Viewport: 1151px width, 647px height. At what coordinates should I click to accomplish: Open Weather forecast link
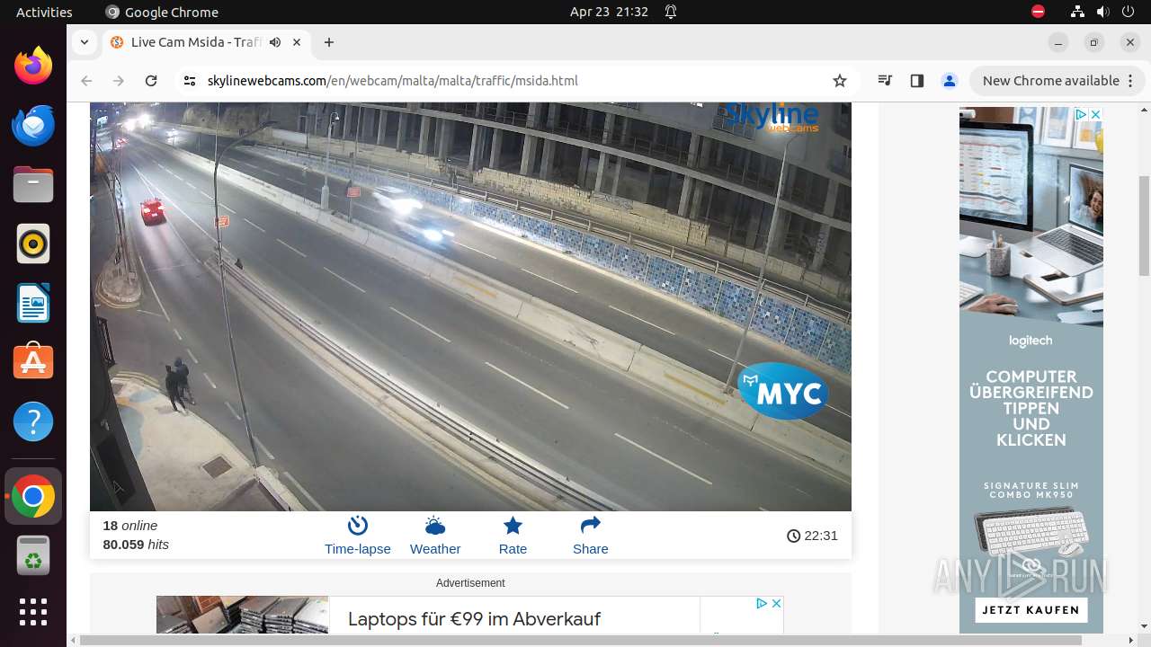point(435,536)
